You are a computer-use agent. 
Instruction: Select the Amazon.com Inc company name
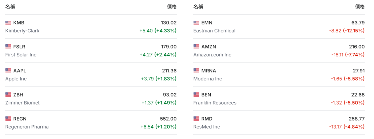click(212, 55)
